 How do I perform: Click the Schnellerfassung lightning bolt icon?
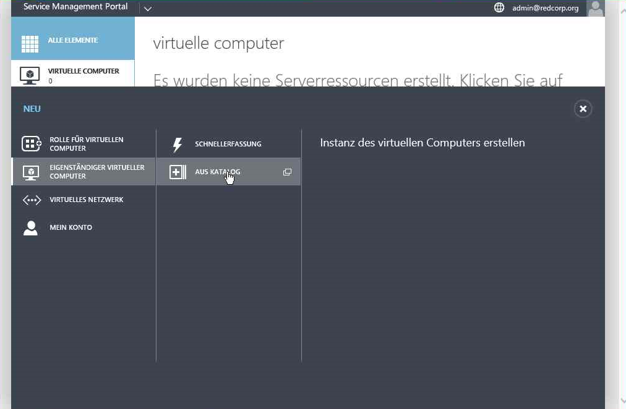[178, 145]
